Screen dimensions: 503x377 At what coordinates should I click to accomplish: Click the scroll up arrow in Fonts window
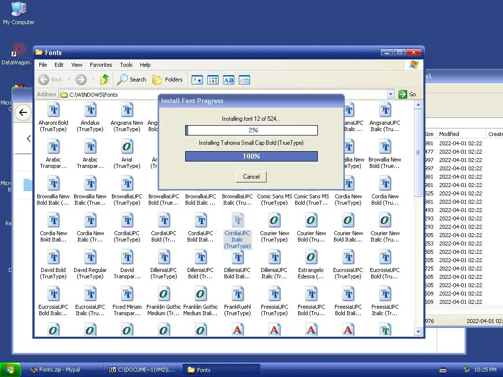click(418, 105)
